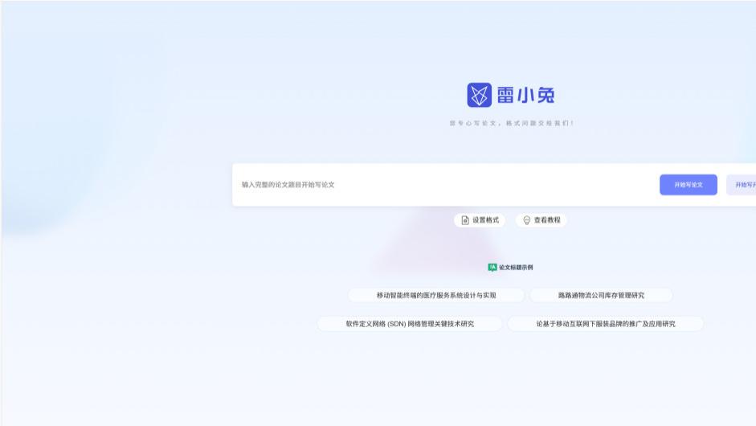The image size is (756, 426).
Task: Click the 论文标题示例 heading text
Action: click(516, 268)
